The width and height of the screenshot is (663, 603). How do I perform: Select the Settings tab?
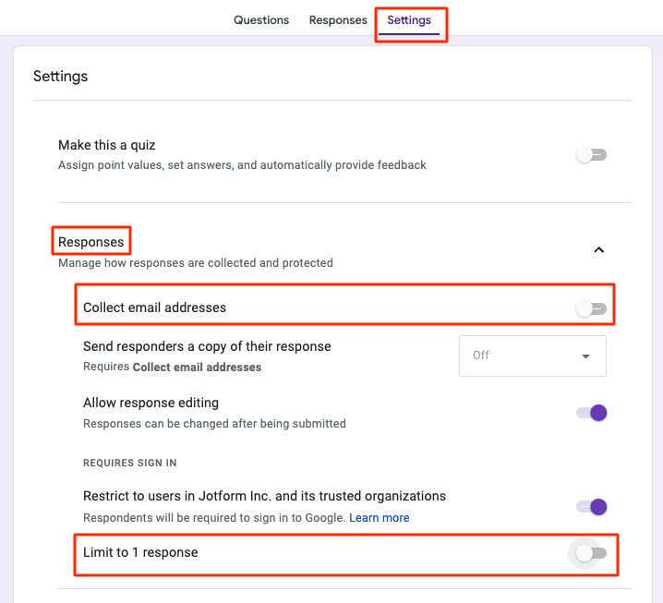[x=409, y=20]
